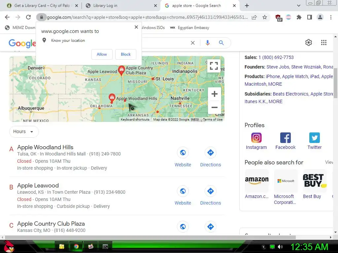Reload the current page
Image resolution: width=338 pixels, height=253 pixels.
[x=28, y=17]
